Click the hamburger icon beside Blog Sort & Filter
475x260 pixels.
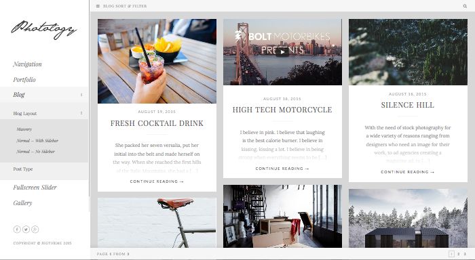point(98,6)
